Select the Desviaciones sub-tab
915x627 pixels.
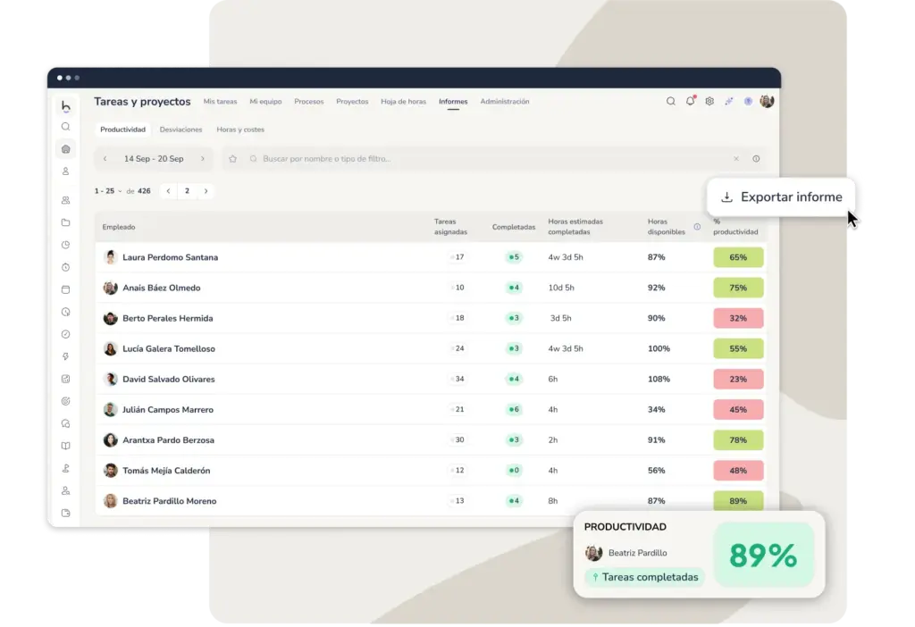click(180, 130)
